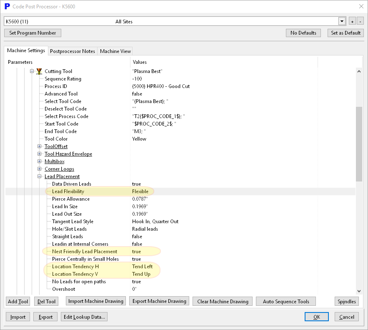The height and width of the screenshot is (330, 368).
Task: Click the scrollbar up arrow
Action: 359,71
